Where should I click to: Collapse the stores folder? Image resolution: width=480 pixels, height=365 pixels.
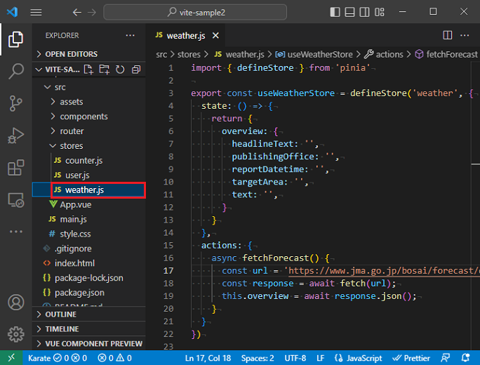89,146
